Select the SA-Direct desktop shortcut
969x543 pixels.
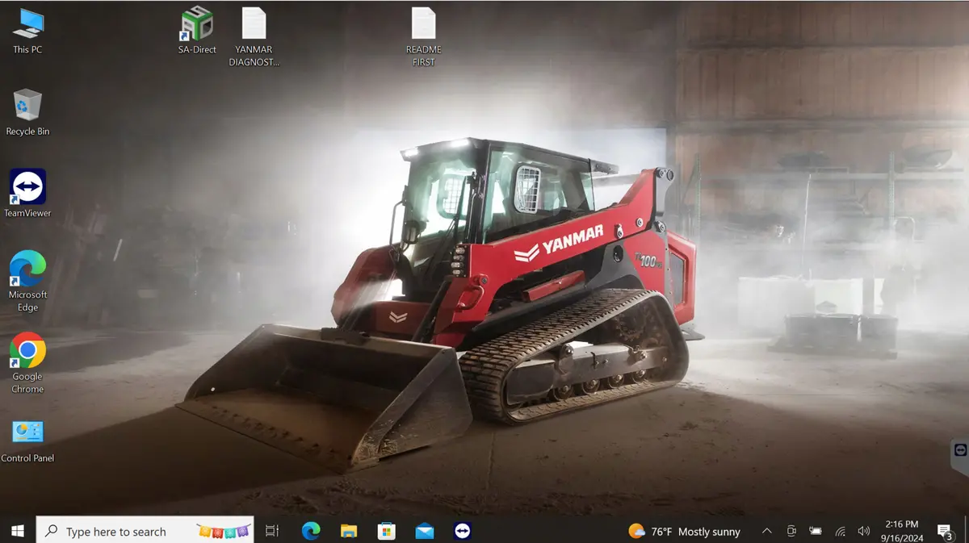coord(197,31)
